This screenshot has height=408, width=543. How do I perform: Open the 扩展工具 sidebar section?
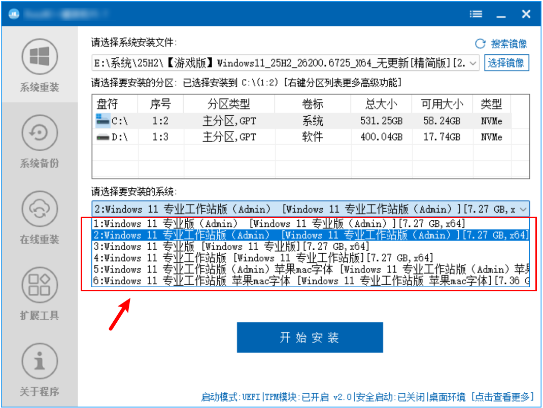[x=40, y=294]
